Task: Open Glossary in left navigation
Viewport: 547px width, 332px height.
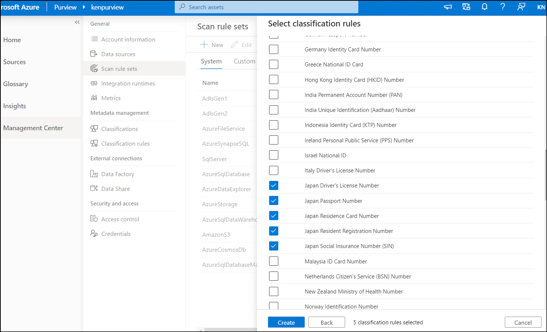Action: point(16,84)
